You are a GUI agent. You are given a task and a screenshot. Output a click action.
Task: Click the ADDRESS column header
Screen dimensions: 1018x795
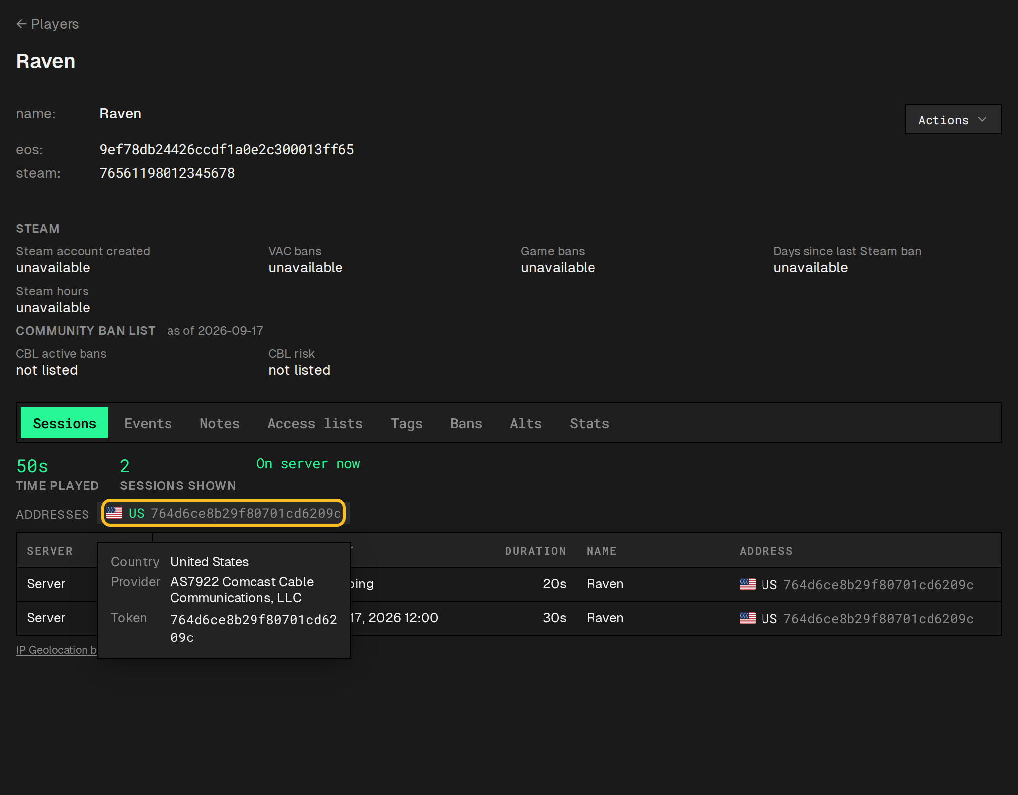point(766,551)
